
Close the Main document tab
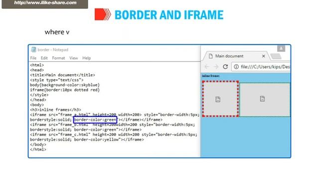click(x=264, y=56)
